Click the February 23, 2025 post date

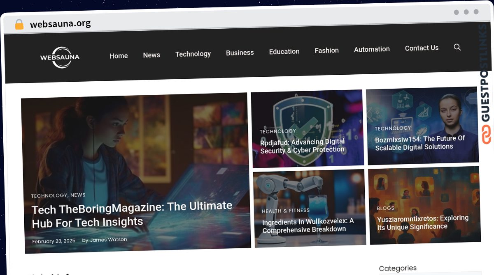pyautogui.click(x=54, y=241)
